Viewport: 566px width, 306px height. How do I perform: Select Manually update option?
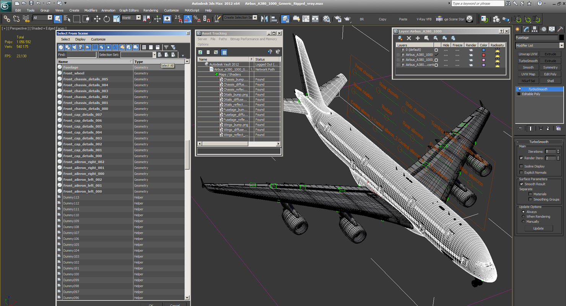(523, 221)
